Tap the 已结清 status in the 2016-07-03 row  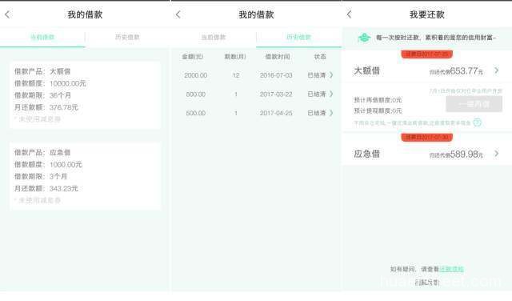tap(317, 75)
